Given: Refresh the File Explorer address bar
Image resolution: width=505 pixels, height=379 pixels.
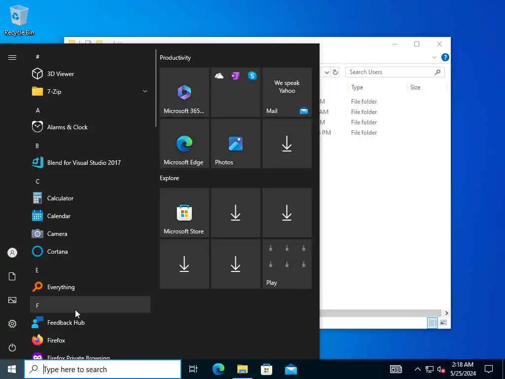Looking at the screenshot, I should (x=335, y=72).
